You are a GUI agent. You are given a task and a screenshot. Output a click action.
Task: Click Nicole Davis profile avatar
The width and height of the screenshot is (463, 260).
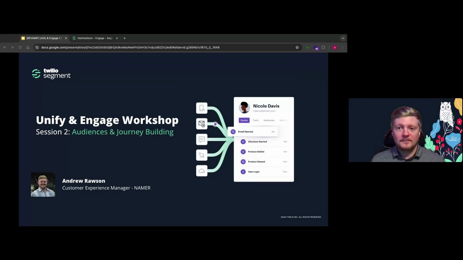click(x=244, y=108)
